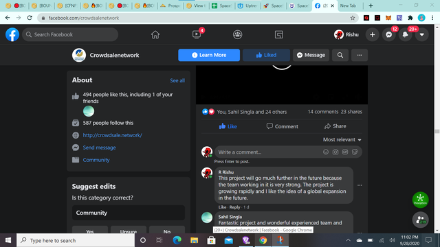Attach a photo with camera icon
Image resolution: width=440 pixels, height=247 pixels.
click(335, 152)
